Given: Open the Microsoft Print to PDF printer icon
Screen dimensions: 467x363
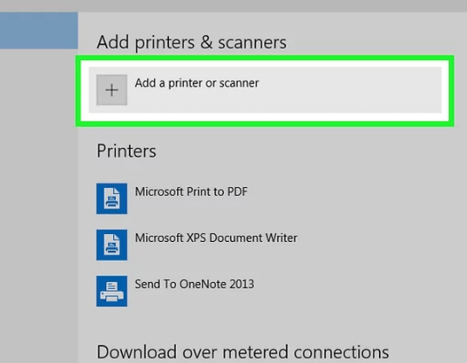Looking at the screenshot, I should tap(112, 198).
